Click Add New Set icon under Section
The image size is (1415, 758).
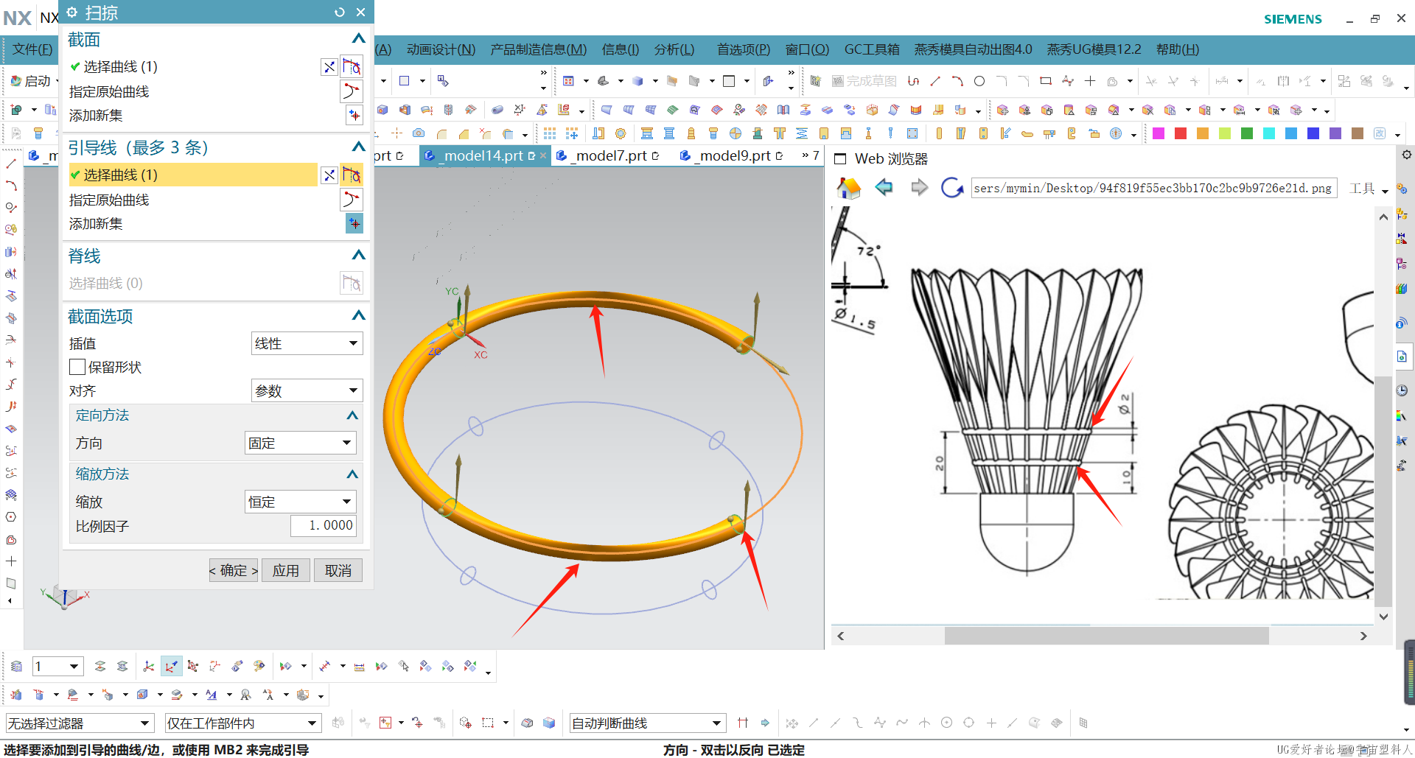tap(354, 115)
